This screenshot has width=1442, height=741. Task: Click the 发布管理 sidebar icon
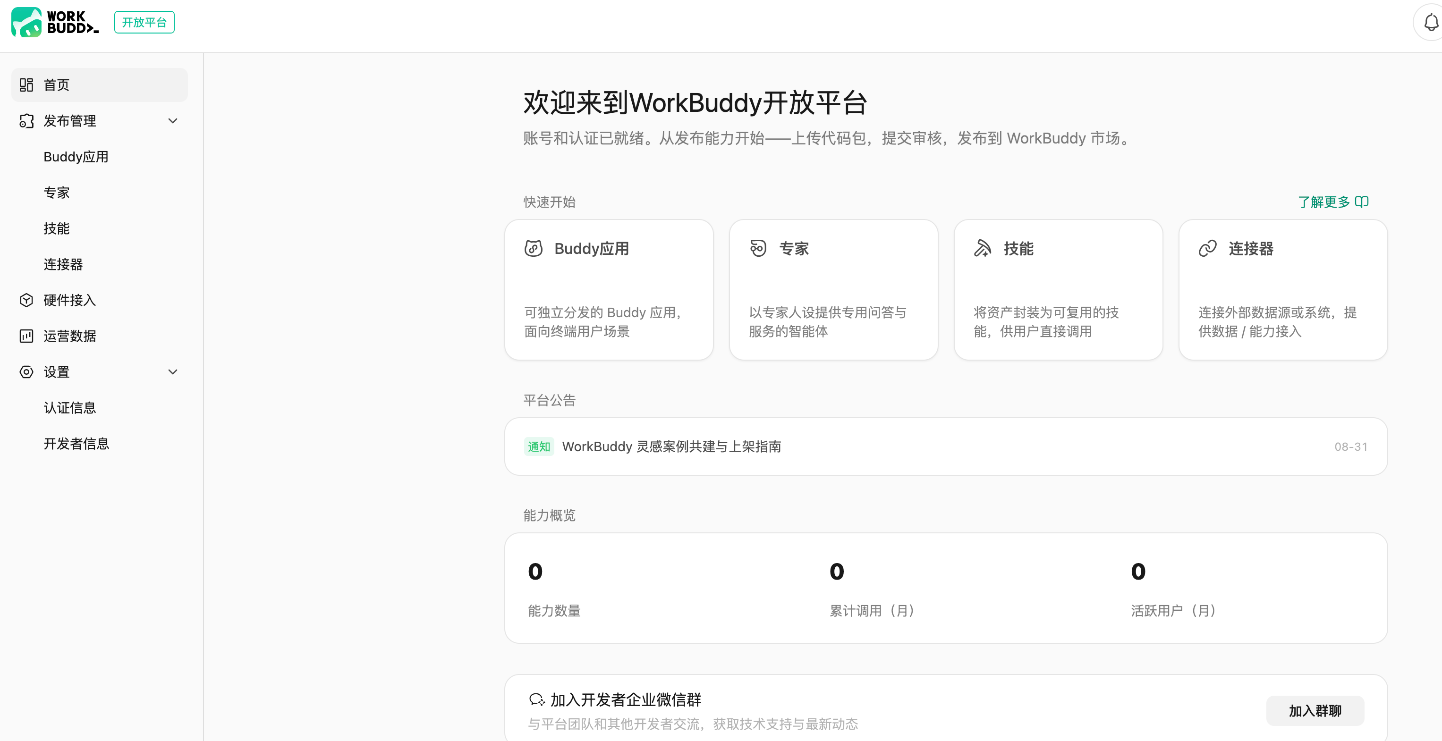26,121
